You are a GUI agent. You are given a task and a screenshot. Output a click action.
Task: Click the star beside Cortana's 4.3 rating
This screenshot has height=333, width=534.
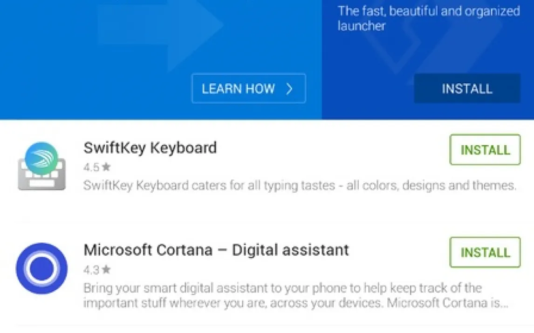[x=106, y=269]
